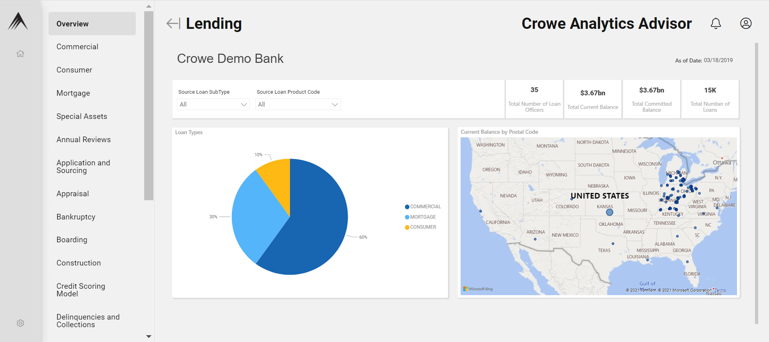Click the large Kansas bubble on map
769x342 pixels.
(x=610, y=212)
